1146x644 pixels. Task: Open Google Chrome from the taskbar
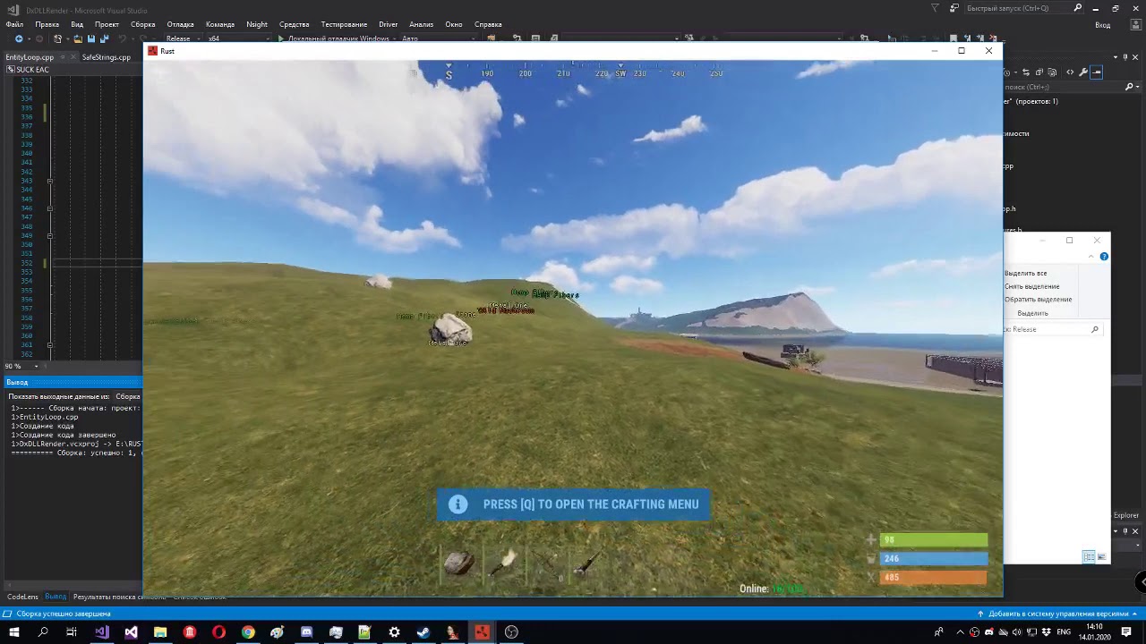pyautogui.click(x=248, y=632)
